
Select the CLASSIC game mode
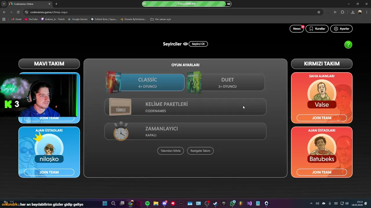[x=146, y=82]
